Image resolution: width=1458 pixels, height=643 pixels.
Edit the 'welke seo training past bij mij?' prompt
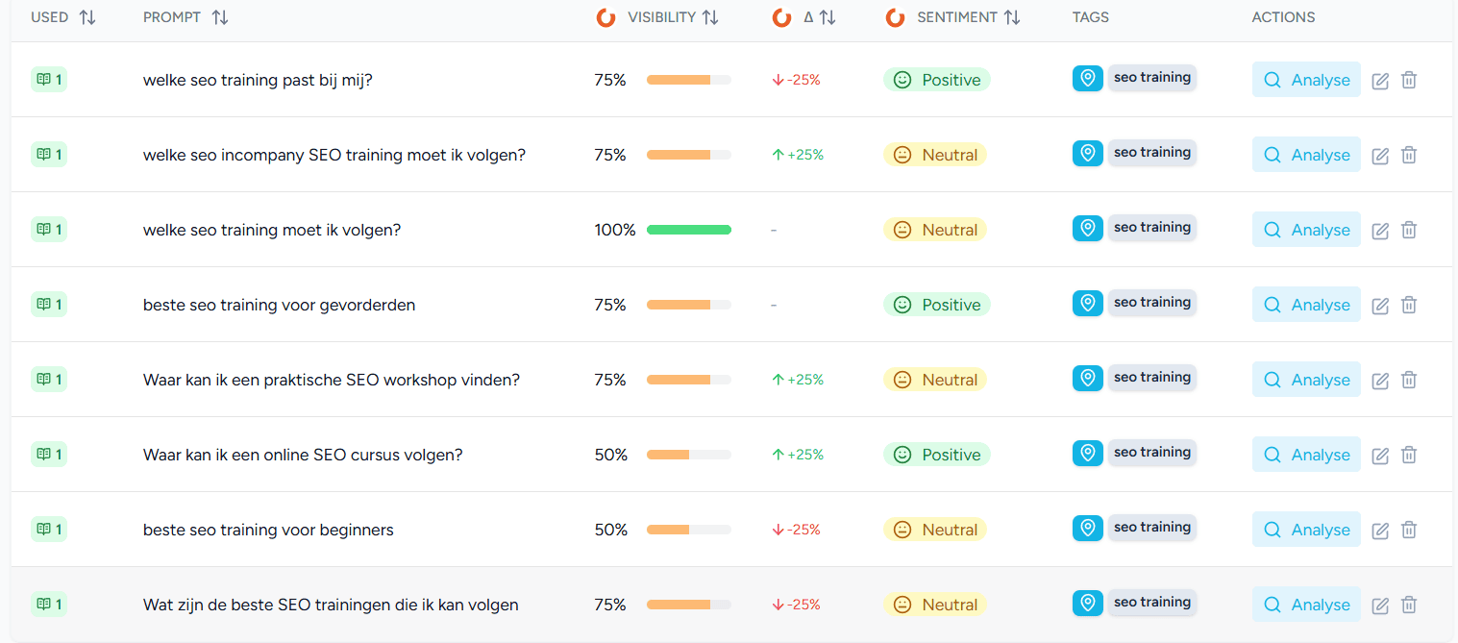pyautogui.click(x=1380, y=81)
